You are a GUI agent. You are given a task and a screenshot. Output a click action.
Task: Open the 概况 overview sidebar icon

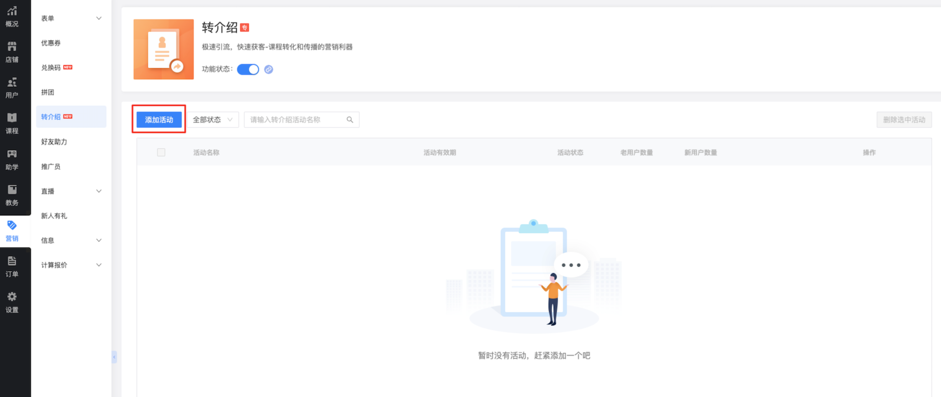coord(12,17)
